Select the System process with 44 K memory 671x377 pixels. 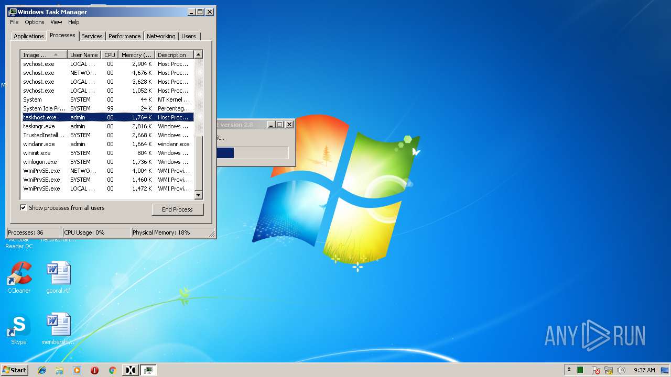107,99
